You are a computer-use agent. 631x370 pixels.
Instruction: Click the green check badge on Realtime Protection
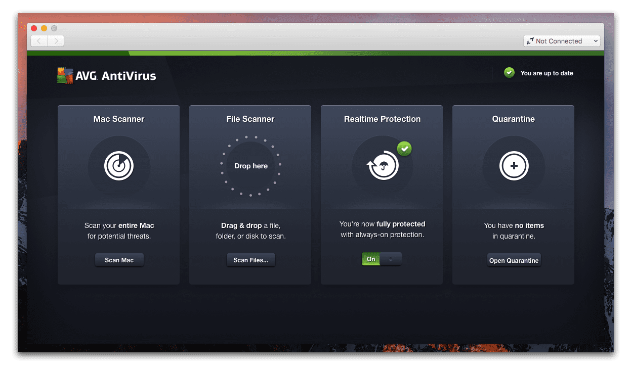[x=404, y=149]
